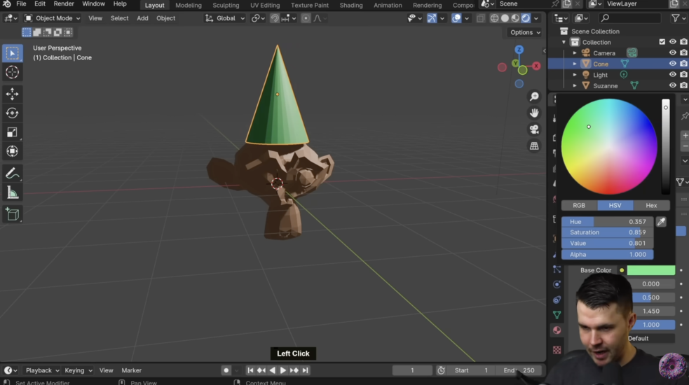Switch to rendered viewport shading
The image size is (689, 385).
coord(526,18)
